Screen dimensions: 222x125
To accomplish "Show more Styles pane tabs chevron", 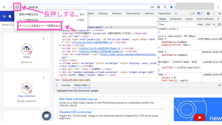I will pos(218,19).
